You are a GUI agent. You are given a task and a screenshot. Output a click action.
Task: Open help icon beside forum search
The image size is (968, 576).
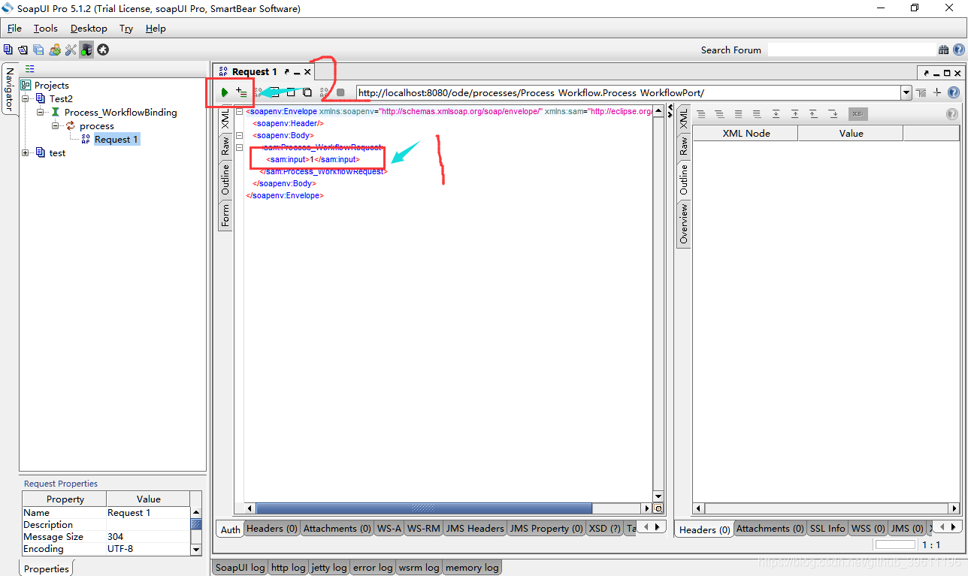coord(959,50)
